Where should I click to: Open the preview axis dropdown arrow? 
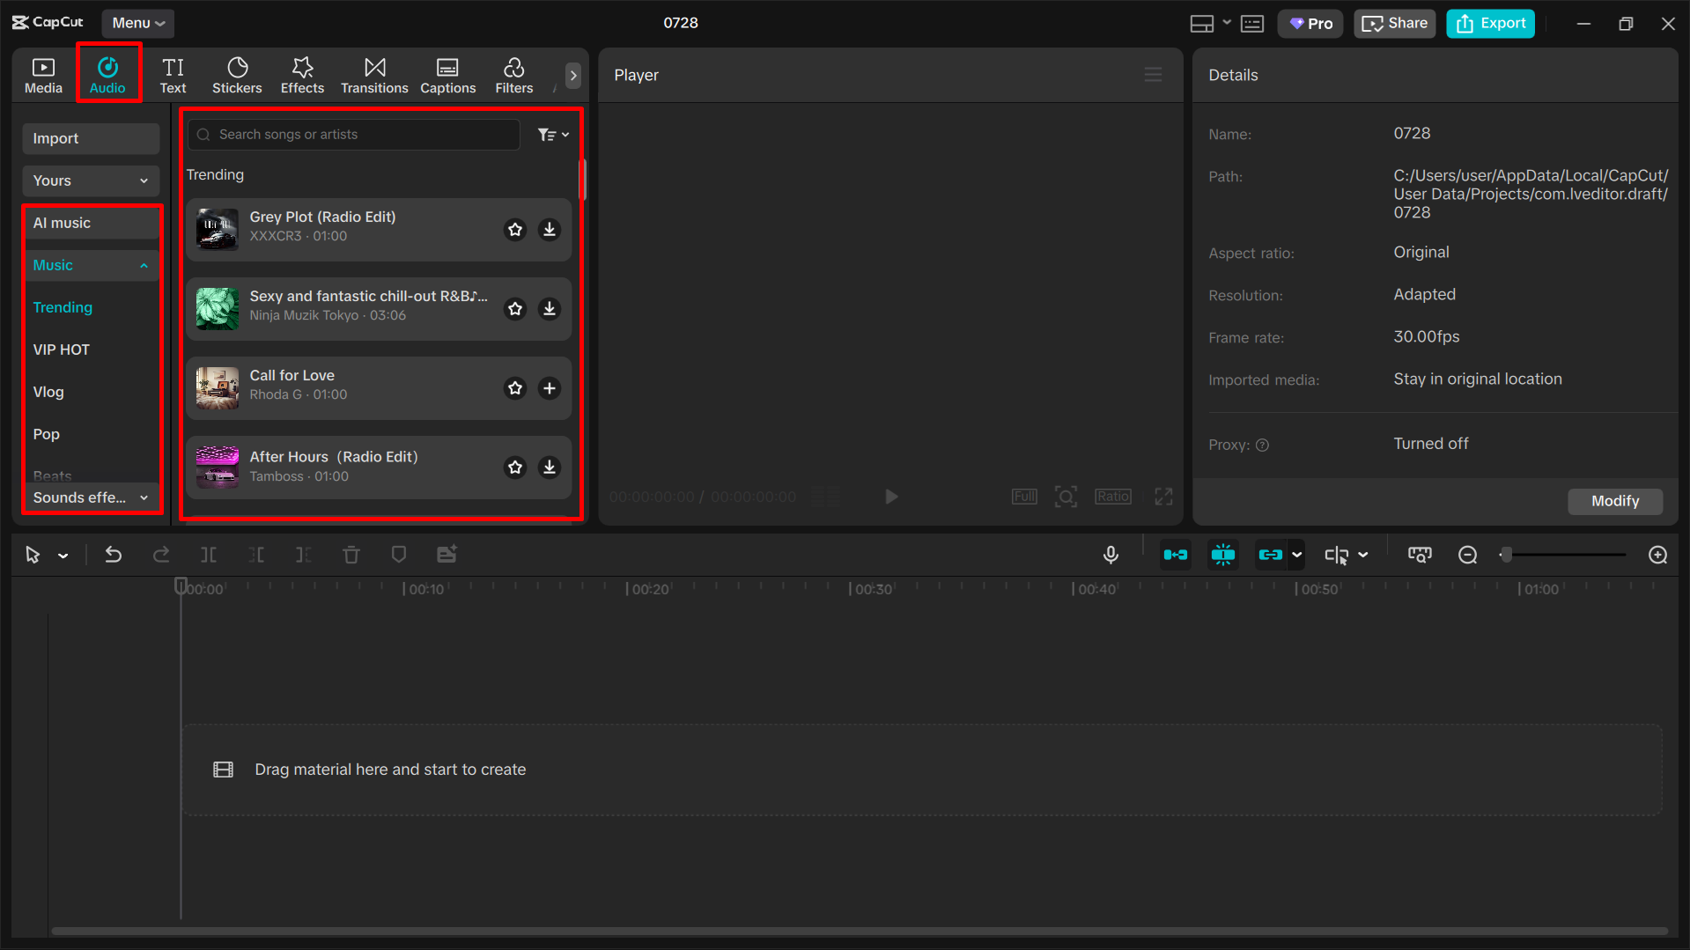(1363, 555)
